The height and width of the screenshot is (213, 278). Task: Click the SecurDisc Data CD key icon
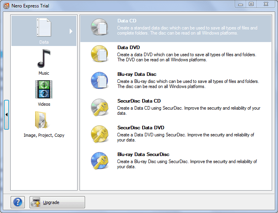point(100,107)
